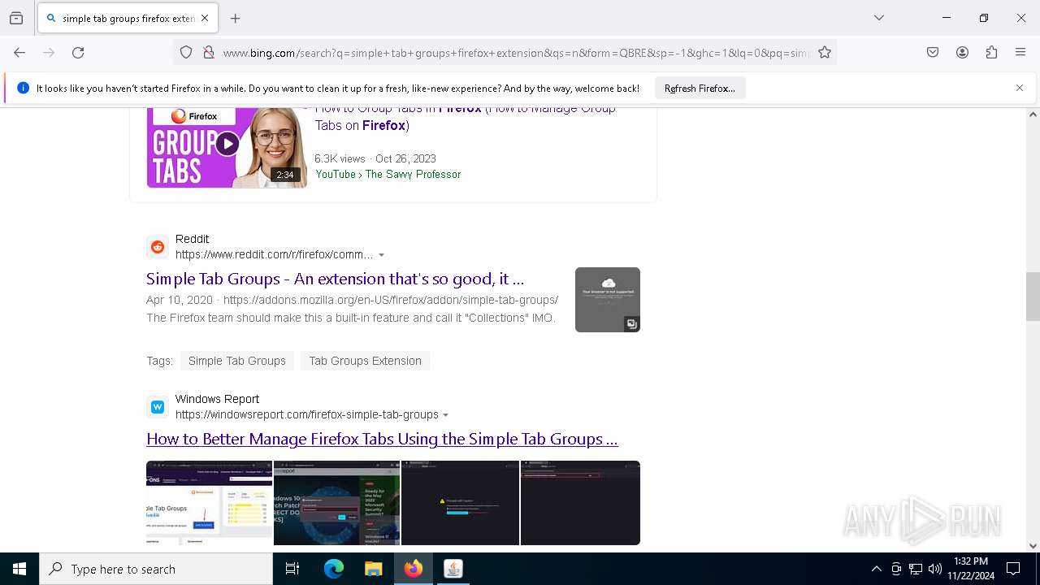Open third dark Windows Report image thumbnail
Image resolution: width=1040 pixels, height=585 pixels.
tap(460, 503)
